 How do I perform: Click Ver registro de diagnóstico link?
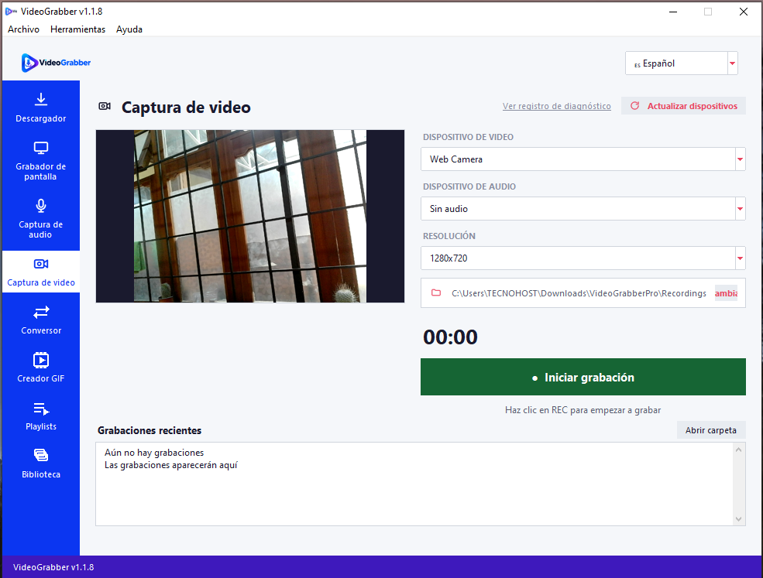coord(557,106)
